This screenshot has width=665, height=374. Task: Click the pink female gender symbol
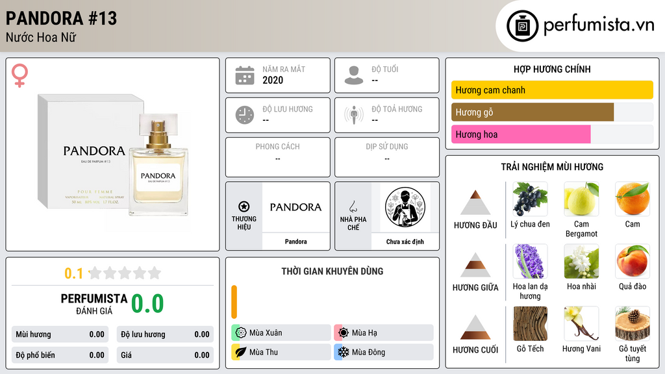[19, 75]
